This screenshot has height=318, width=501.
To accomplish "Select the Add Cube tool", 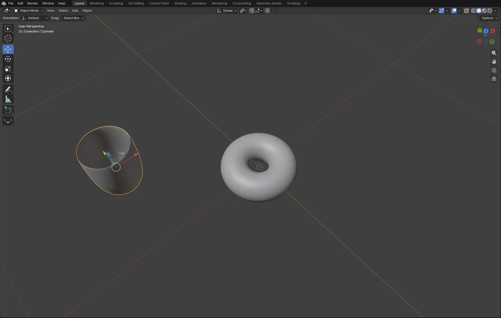I will pos(8,110).
